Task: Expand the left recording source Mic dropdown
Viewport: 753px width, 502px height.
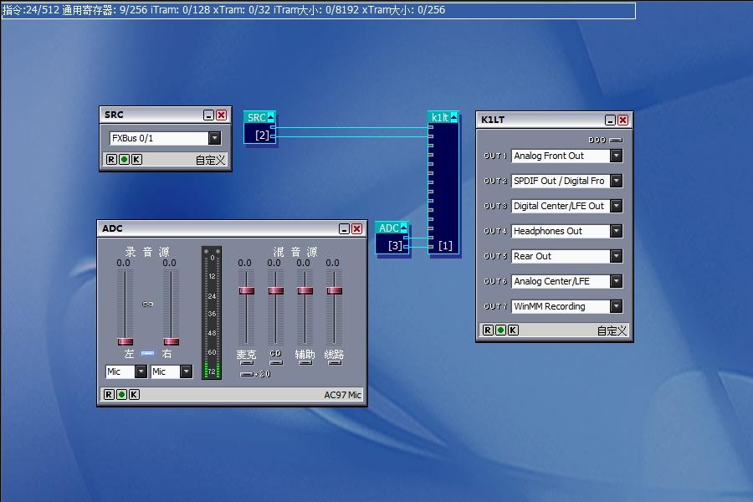Action: pos(141,371)
